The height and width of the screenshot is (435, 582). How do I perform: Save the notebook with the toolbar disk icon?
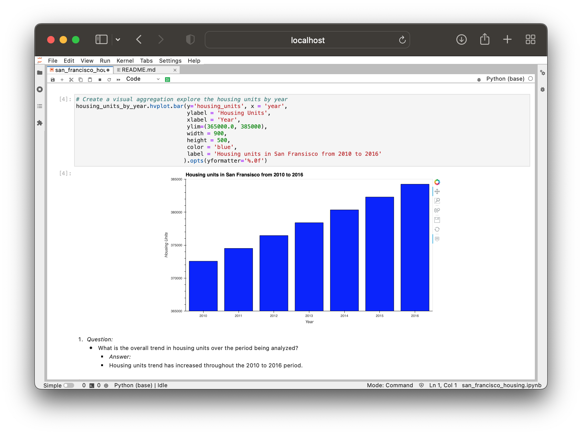[x=53, y=80]
